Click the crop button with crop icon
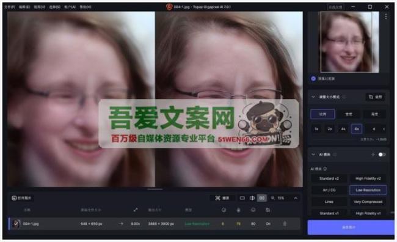397x242 pixels. coord(375,97)
